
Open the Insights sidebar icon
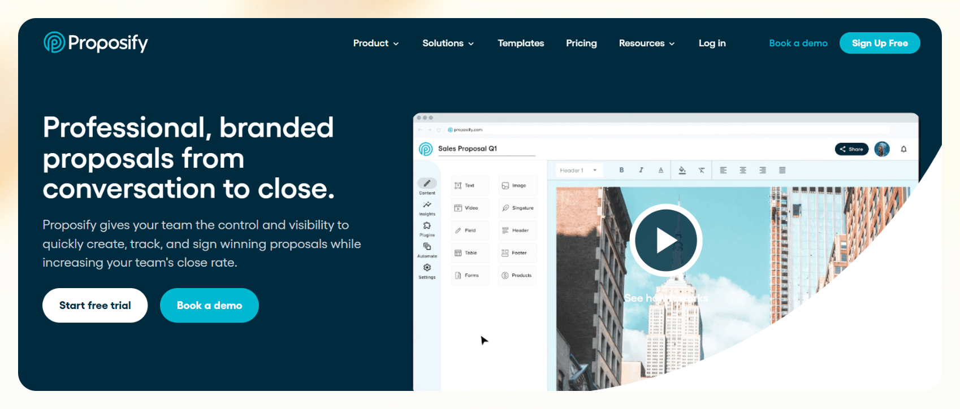click(x=427, y=204)
